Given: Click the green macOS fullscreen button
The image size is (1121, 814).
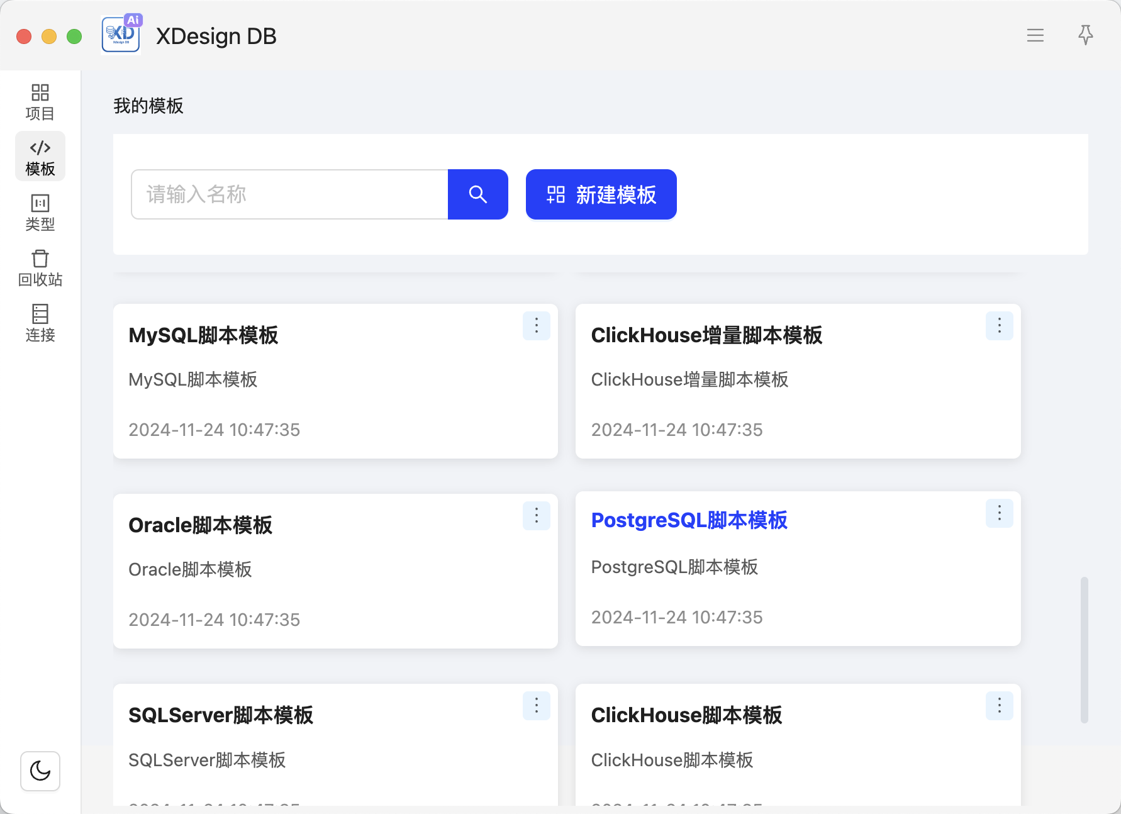Looking at the screenshot, I should tap(74, 36).
